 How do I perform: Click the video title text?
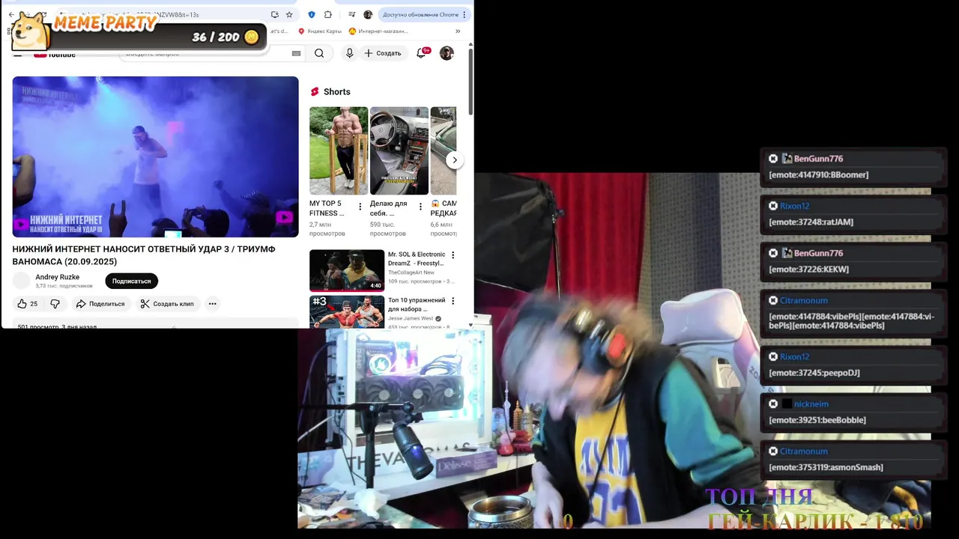click(x=144, y=255)
